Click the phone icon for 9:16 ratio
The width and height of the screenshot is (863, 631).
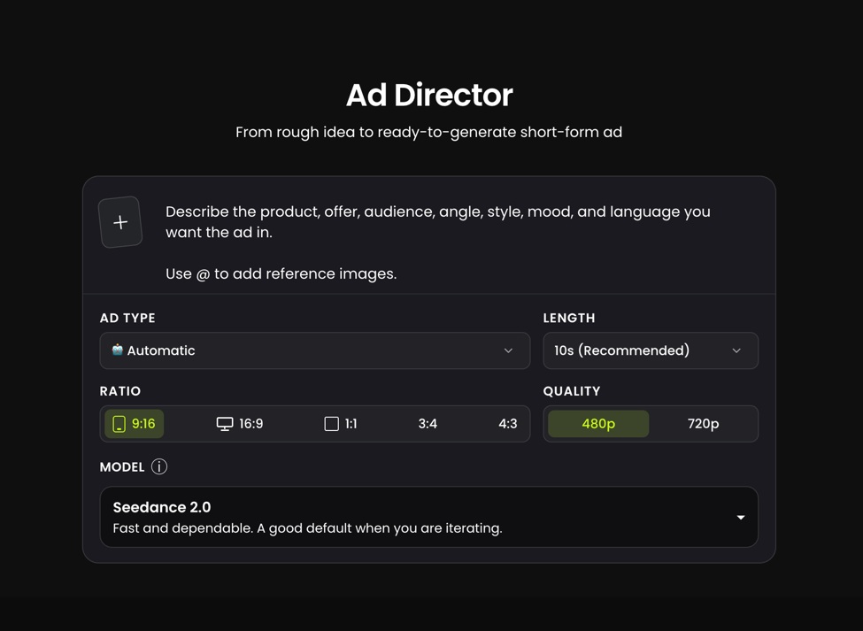pos(119,424)
